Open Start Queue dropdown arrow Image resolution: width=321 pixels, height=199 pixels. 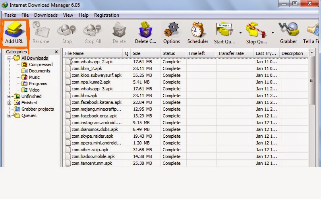click(x=240, y=33)
